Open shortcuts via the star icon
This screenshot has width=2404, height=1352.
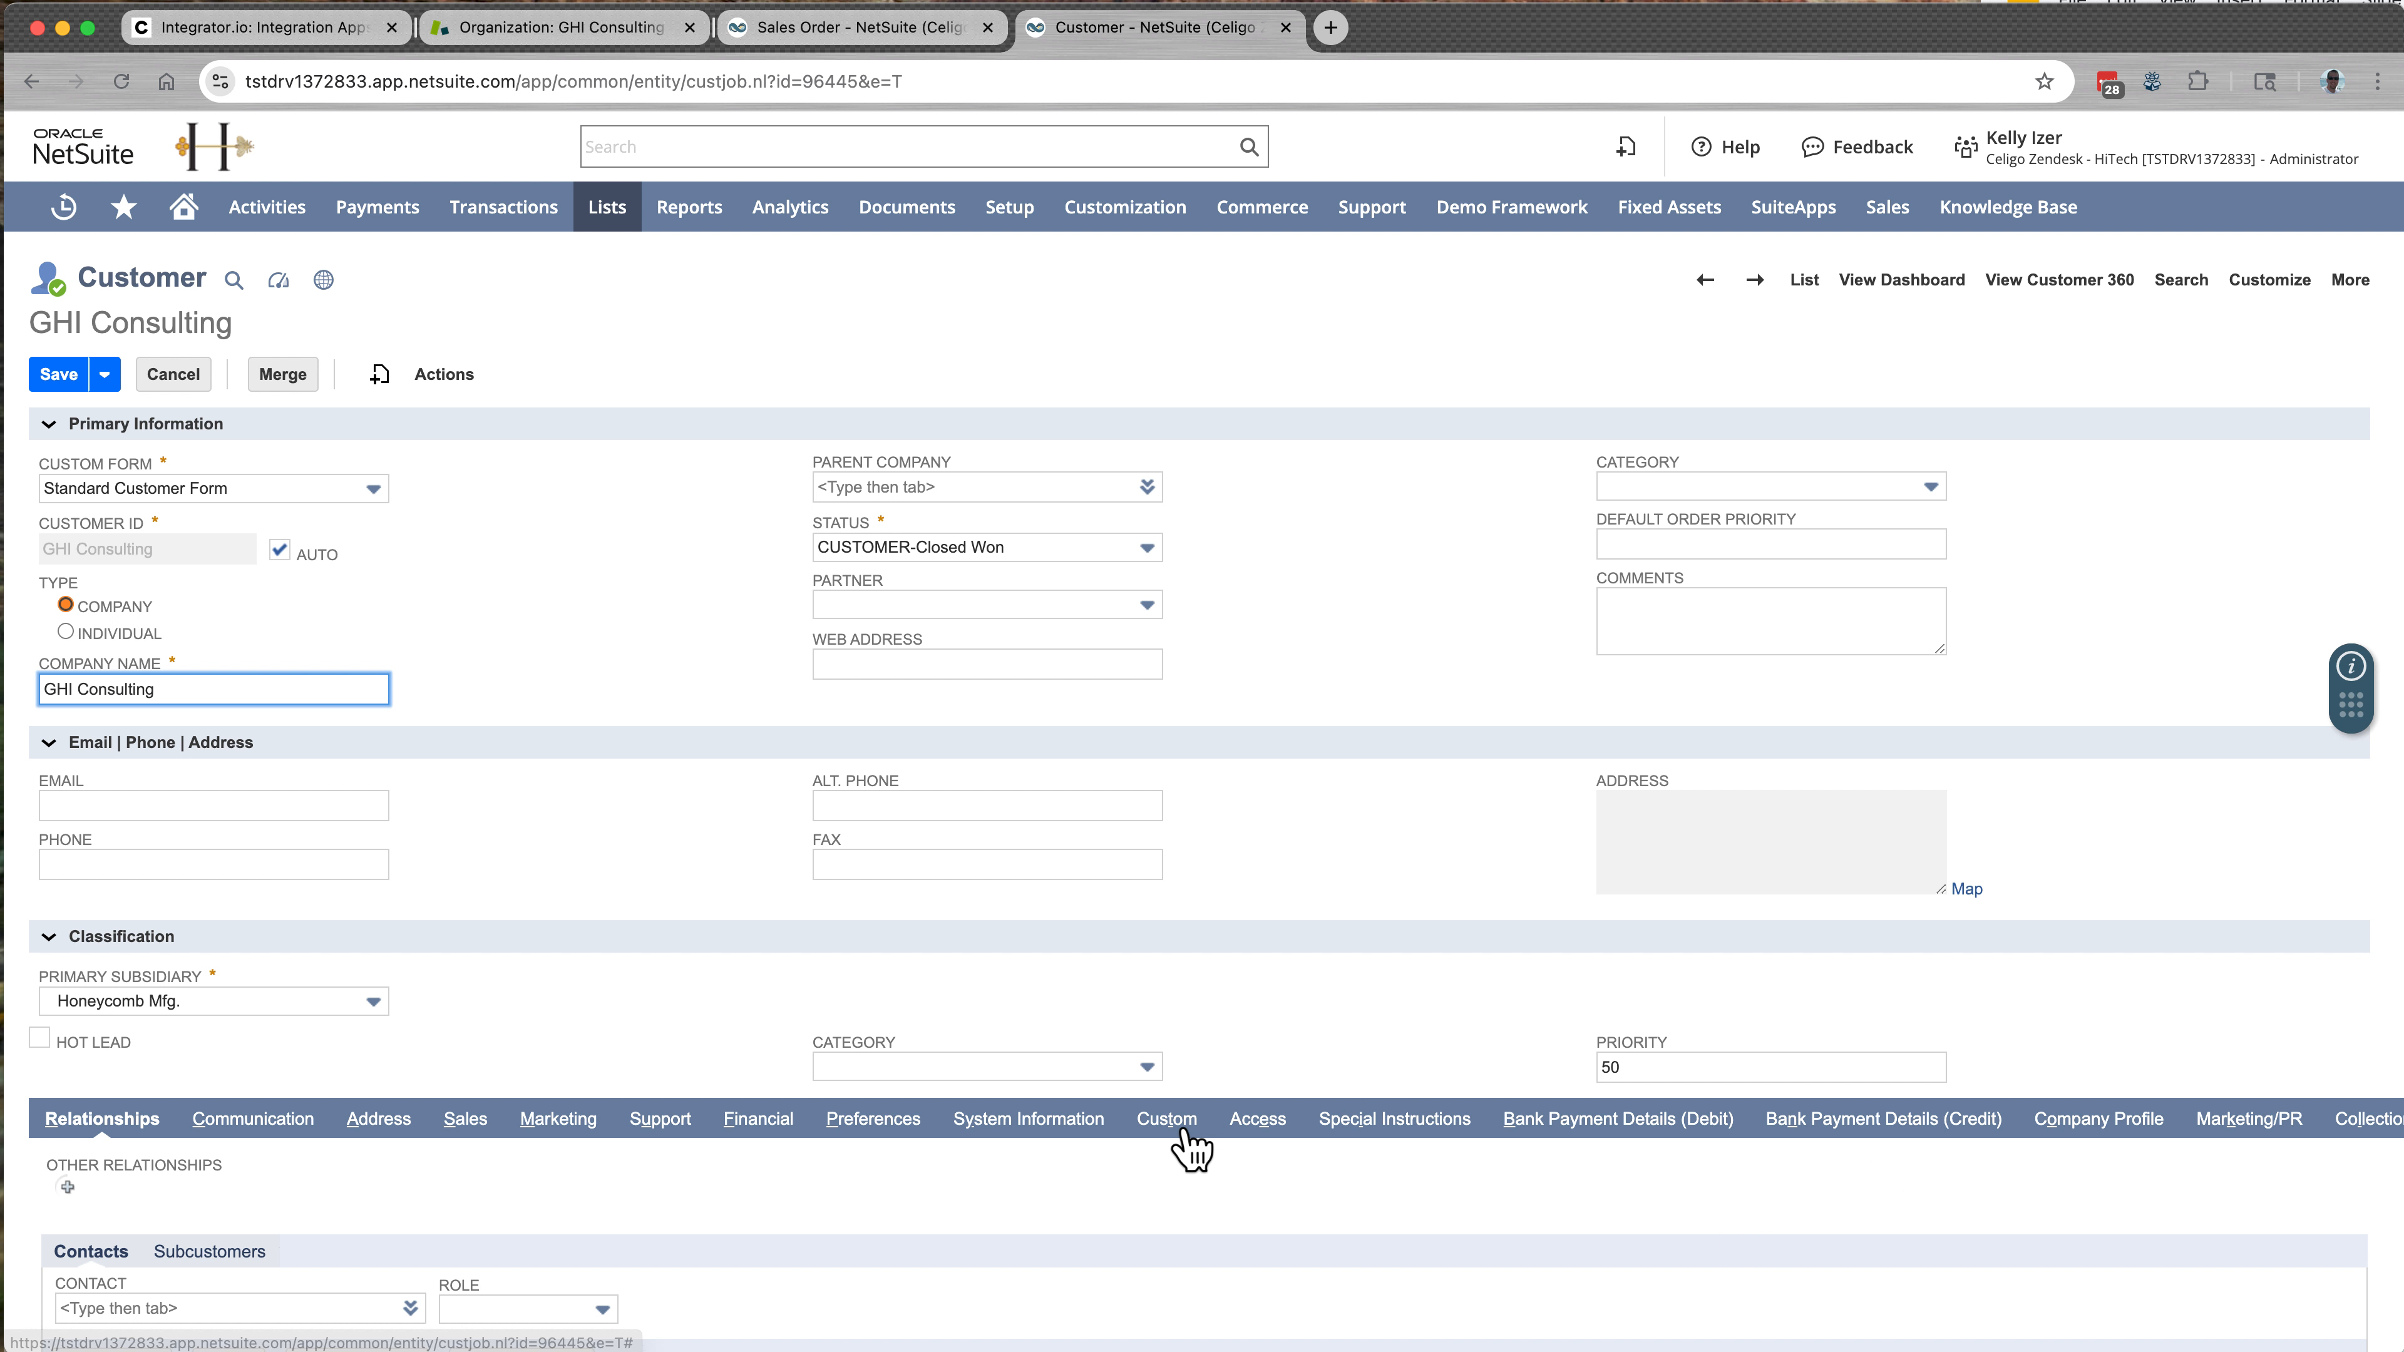click(122, 207)
